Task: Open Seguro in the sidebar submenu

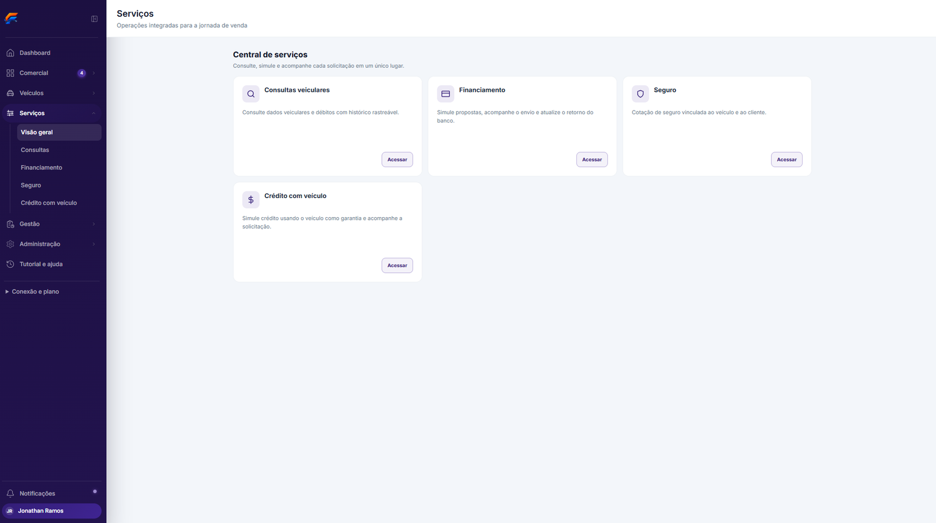Action: tap(59, 185)
